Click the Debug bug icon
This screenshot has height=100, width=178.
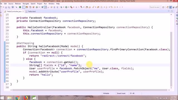pyautogui.click(x=61, y=7)
